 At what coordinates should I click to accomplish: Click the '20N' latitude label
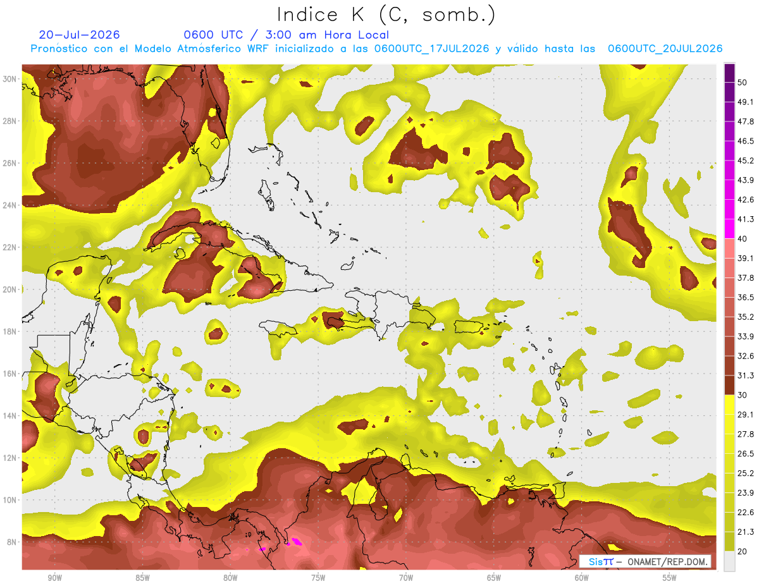coord(9,290)
